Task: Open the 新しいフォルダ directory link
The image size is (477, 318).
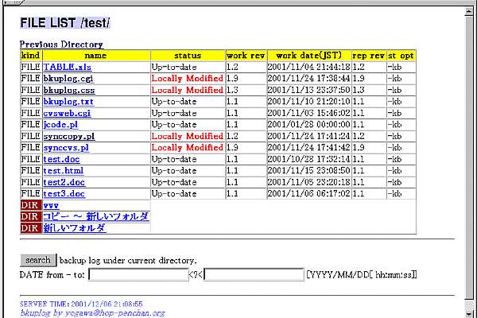Action: [75, 228]
